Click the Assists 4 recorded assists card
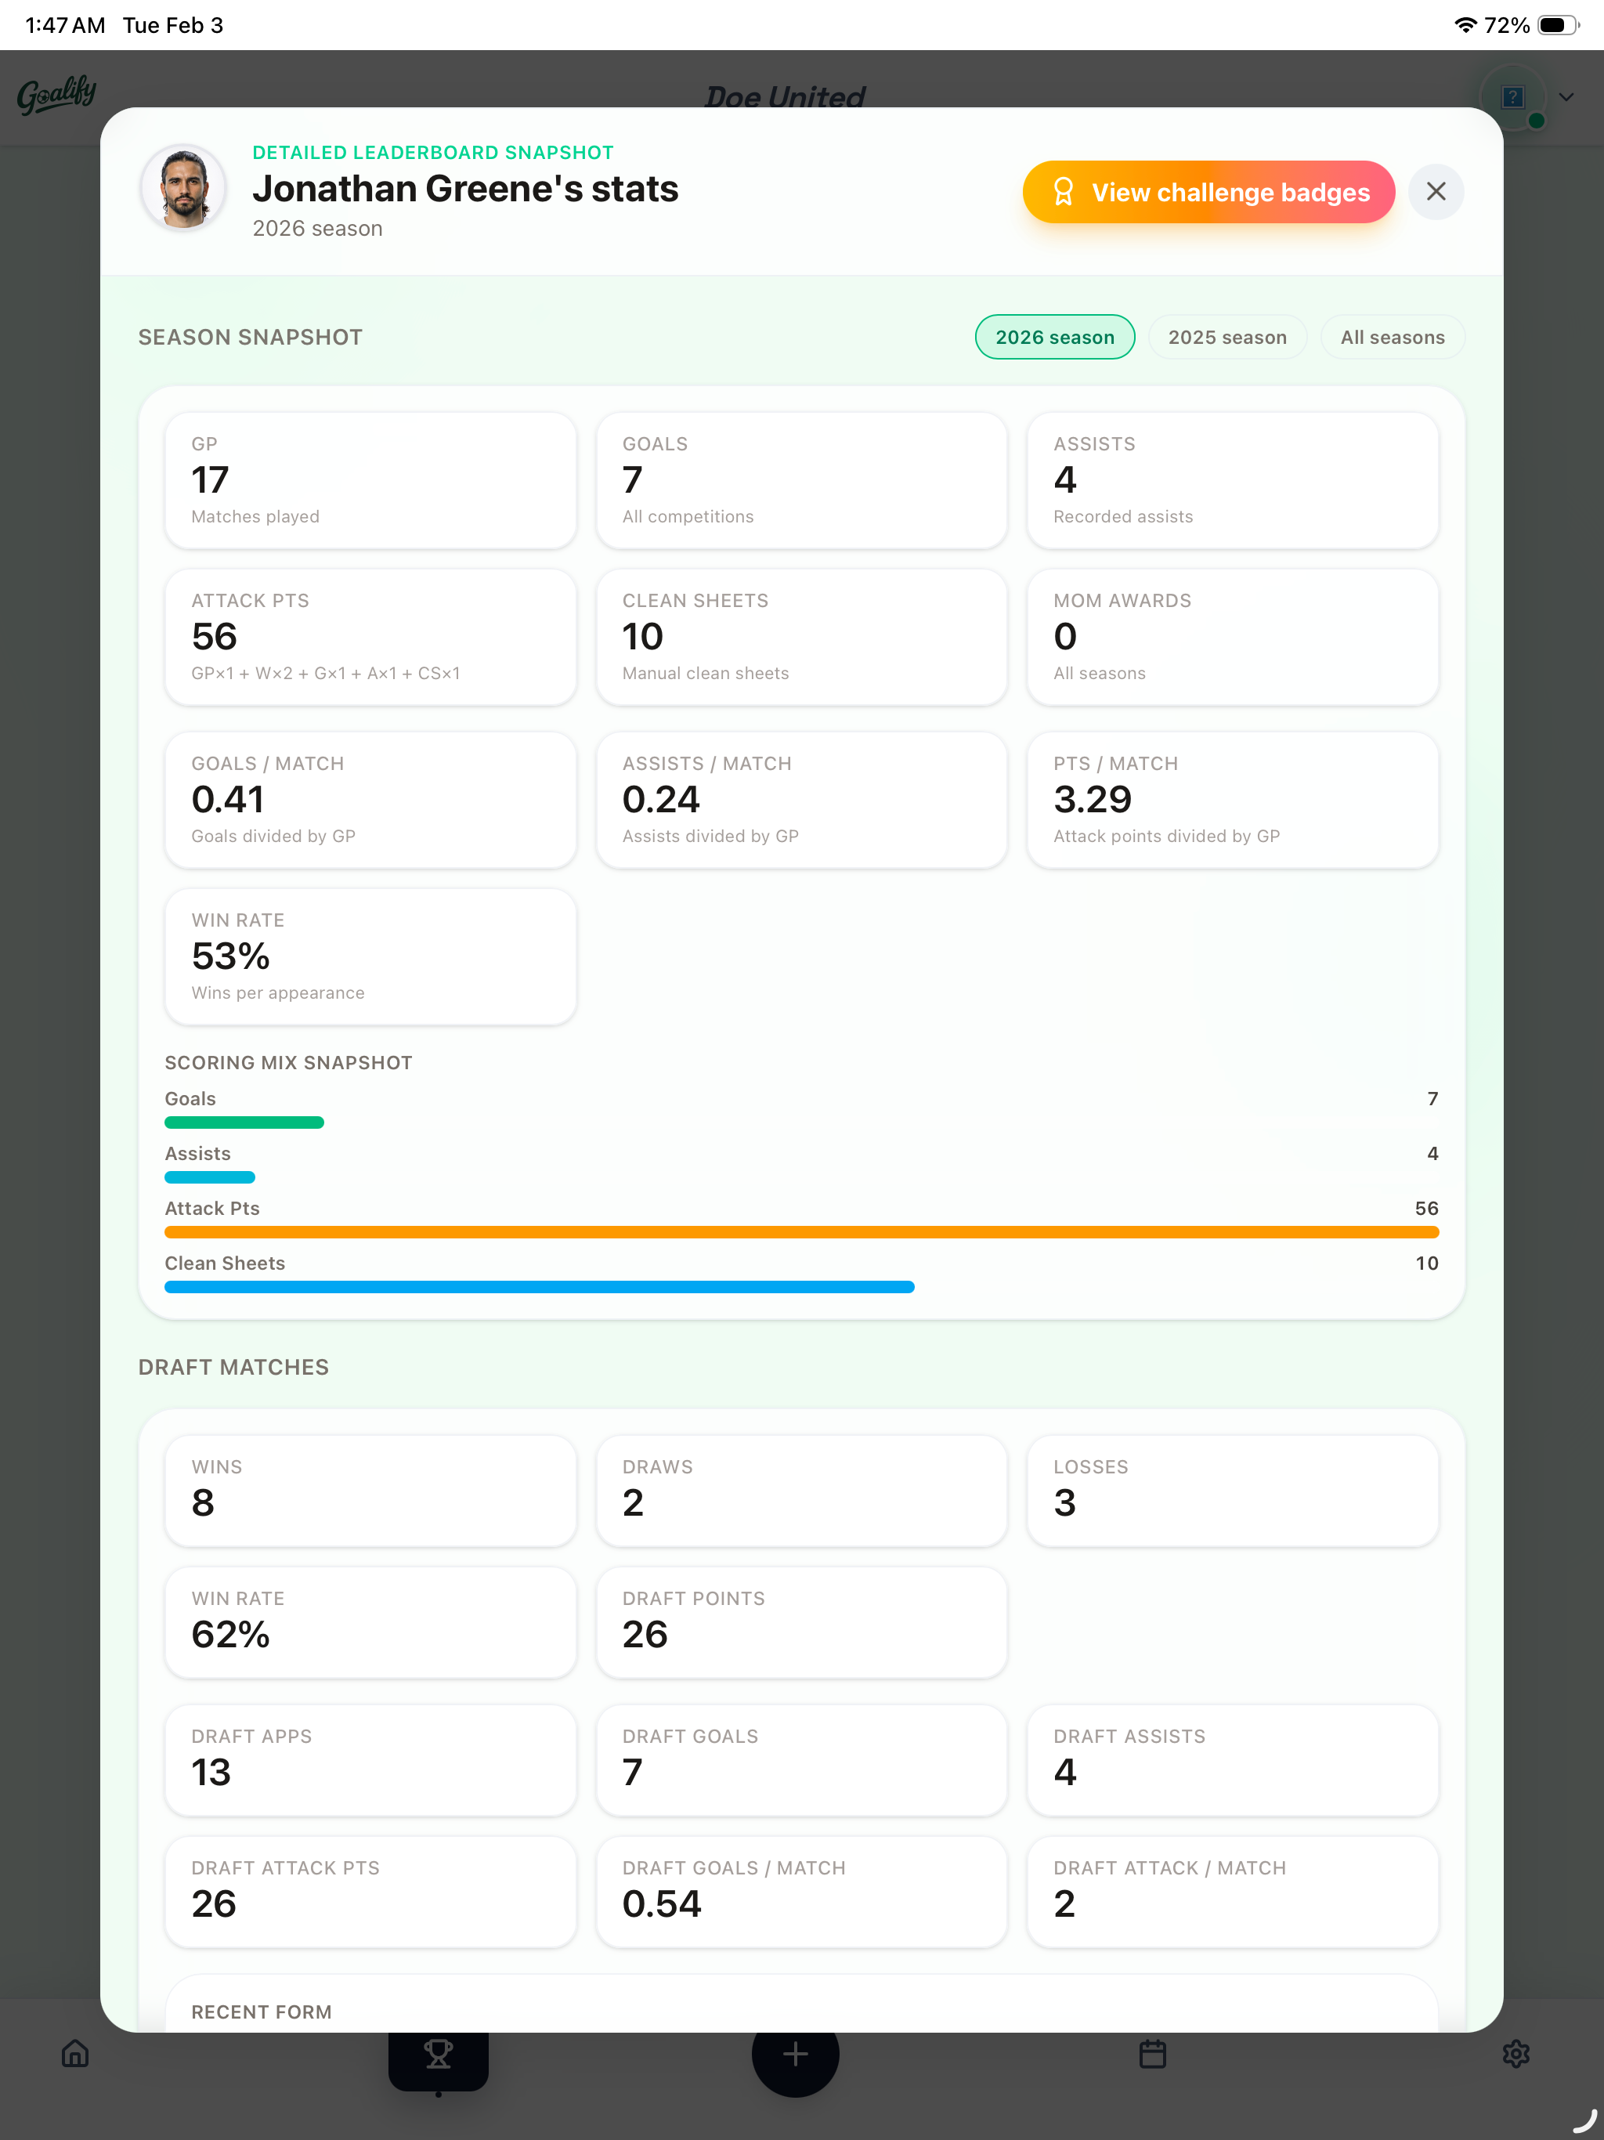Screen dimensions: 1604x2140 (1233, 480)
